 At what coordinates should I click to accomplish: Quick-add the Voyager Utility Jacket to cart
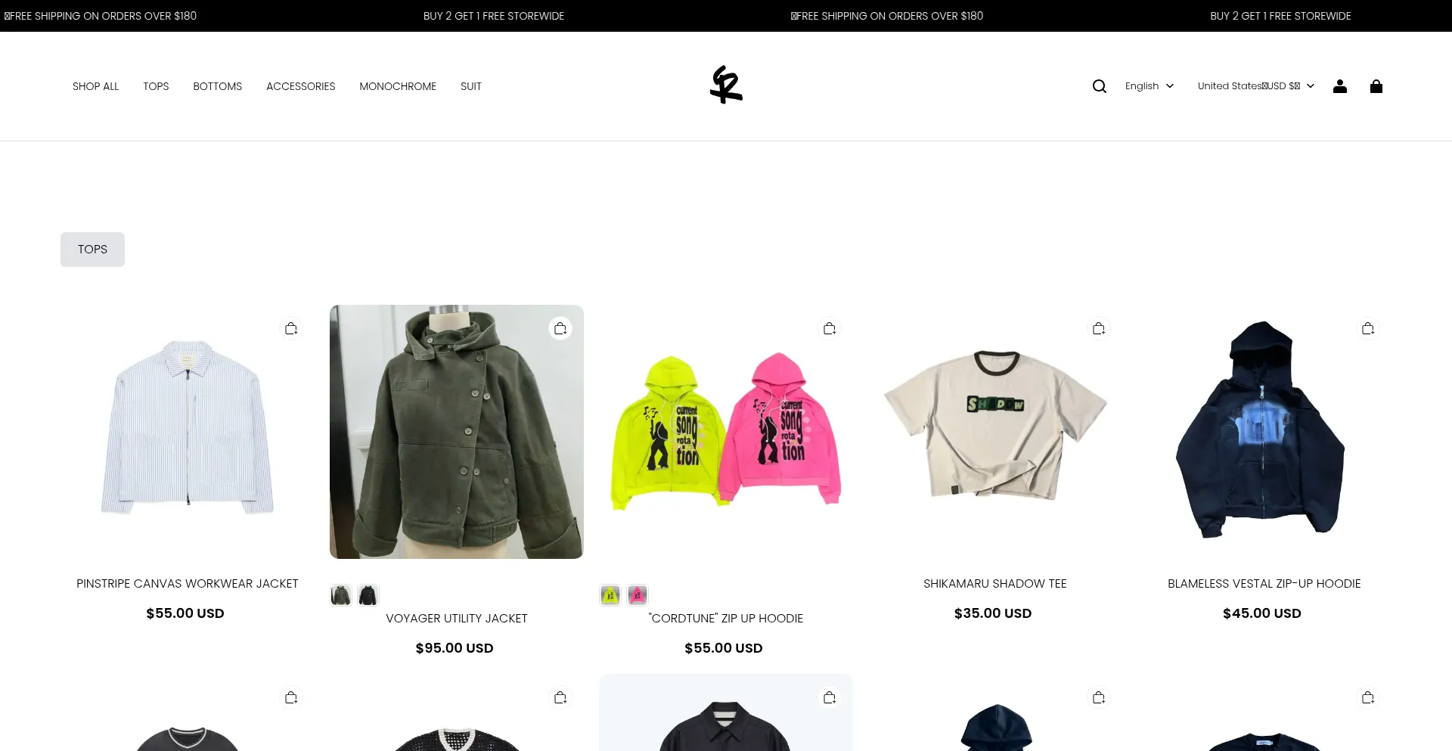[x=560, y=328]
